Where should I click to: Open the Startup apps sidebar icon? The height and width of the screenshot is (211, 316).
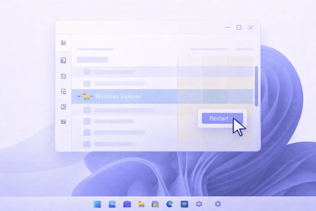63,92
